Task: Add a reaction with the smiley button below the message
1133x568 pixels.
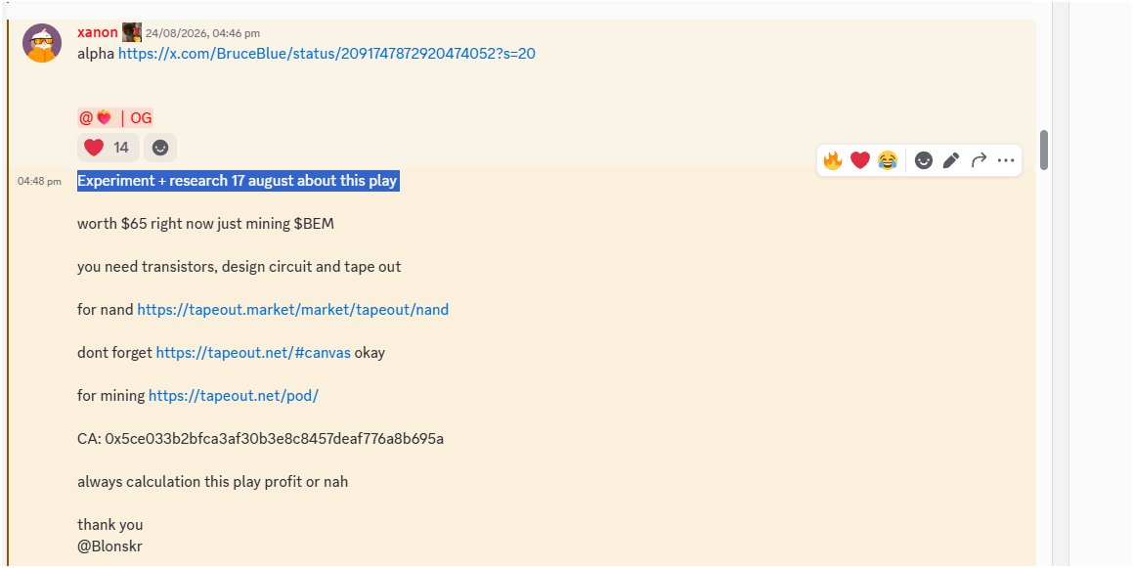Action: pyautogui.click(x=160, y=148)
